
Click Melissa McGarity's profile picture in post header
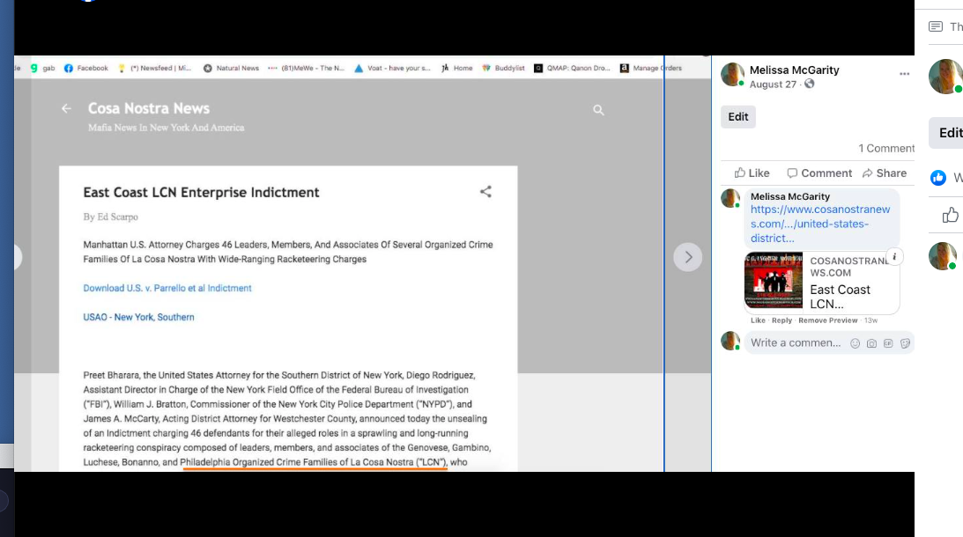732,74
